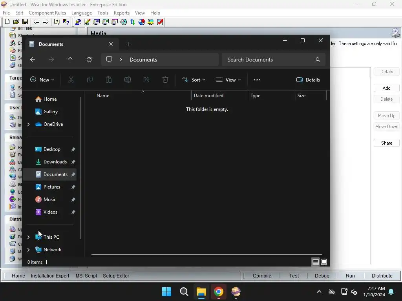Open a new Explorer tab with plus

(128, 44)
